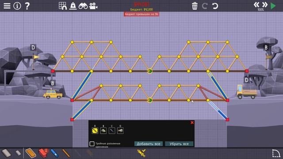Click the bottom-right red anchor under the lower deck
Screen dimensions: 283x159
click(x=227, y=120)
